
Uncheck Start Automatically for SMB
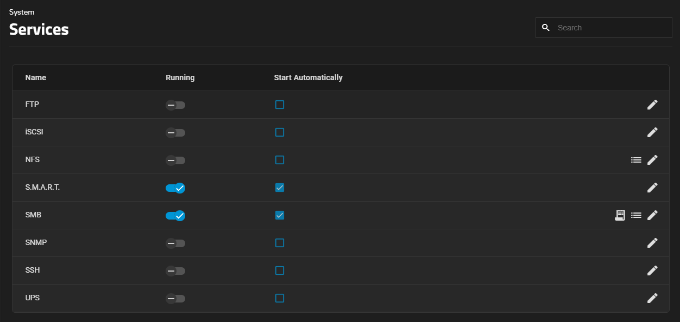tap(280, 215)
